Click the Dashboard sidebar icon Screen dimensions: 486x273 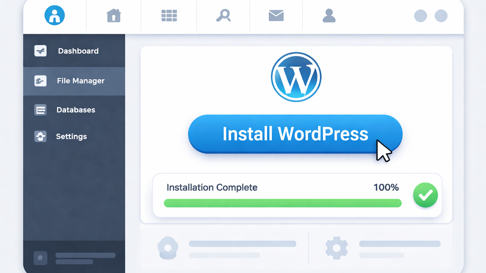tap(40, 51)
